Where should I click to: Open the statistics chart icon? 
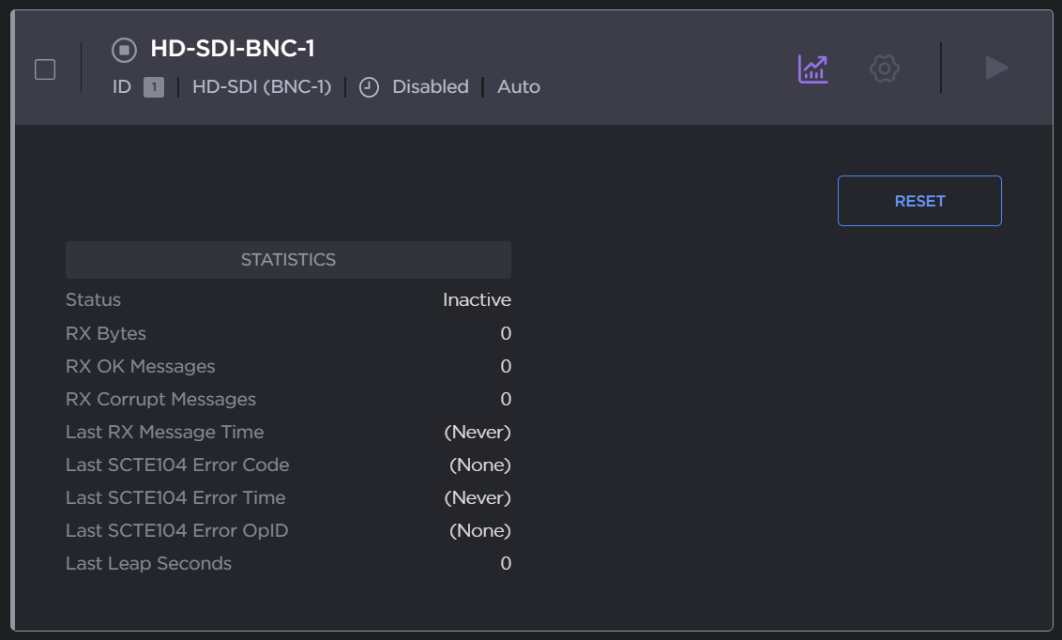pos(812,69)
